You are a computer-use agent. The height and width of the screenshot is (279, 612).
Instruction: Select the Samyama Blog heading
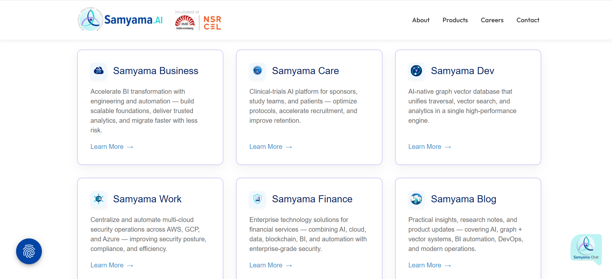(x=464, y=199)
